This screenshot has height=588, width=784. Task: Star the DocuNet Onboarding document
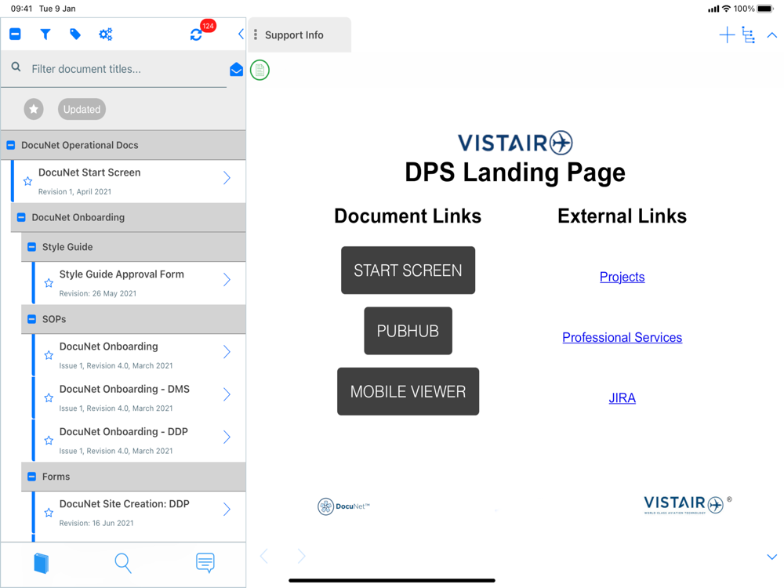tap(49, 355)
